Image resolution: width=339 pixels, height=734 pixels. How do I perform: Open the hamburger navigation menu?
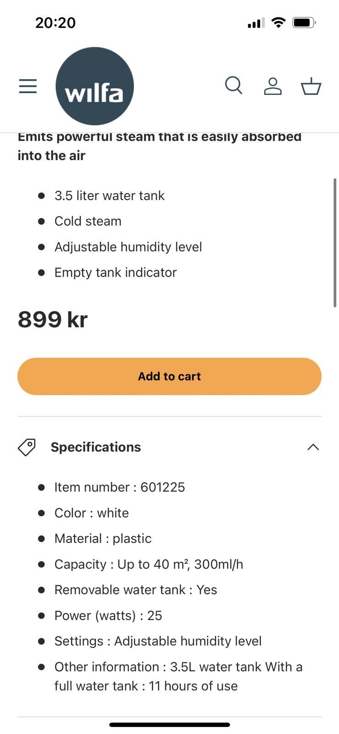tap(28, 86)
